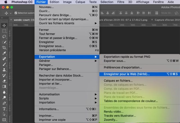
Task: Choose Exporter sous...
Action: (139, 61)
